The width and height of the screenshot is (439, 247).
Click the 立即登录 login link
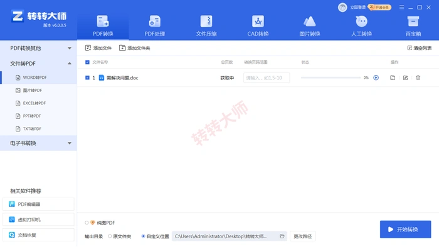pyautogui.click(x=358, y=8)
